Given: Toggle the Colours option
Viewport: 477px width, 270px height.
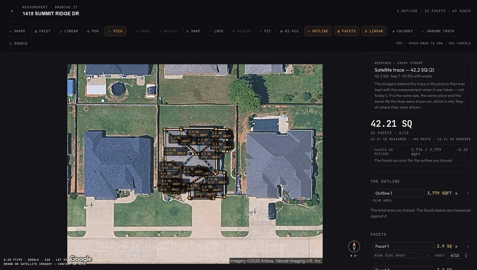Looking at the screenshot, I should click(x=402, y=31).
